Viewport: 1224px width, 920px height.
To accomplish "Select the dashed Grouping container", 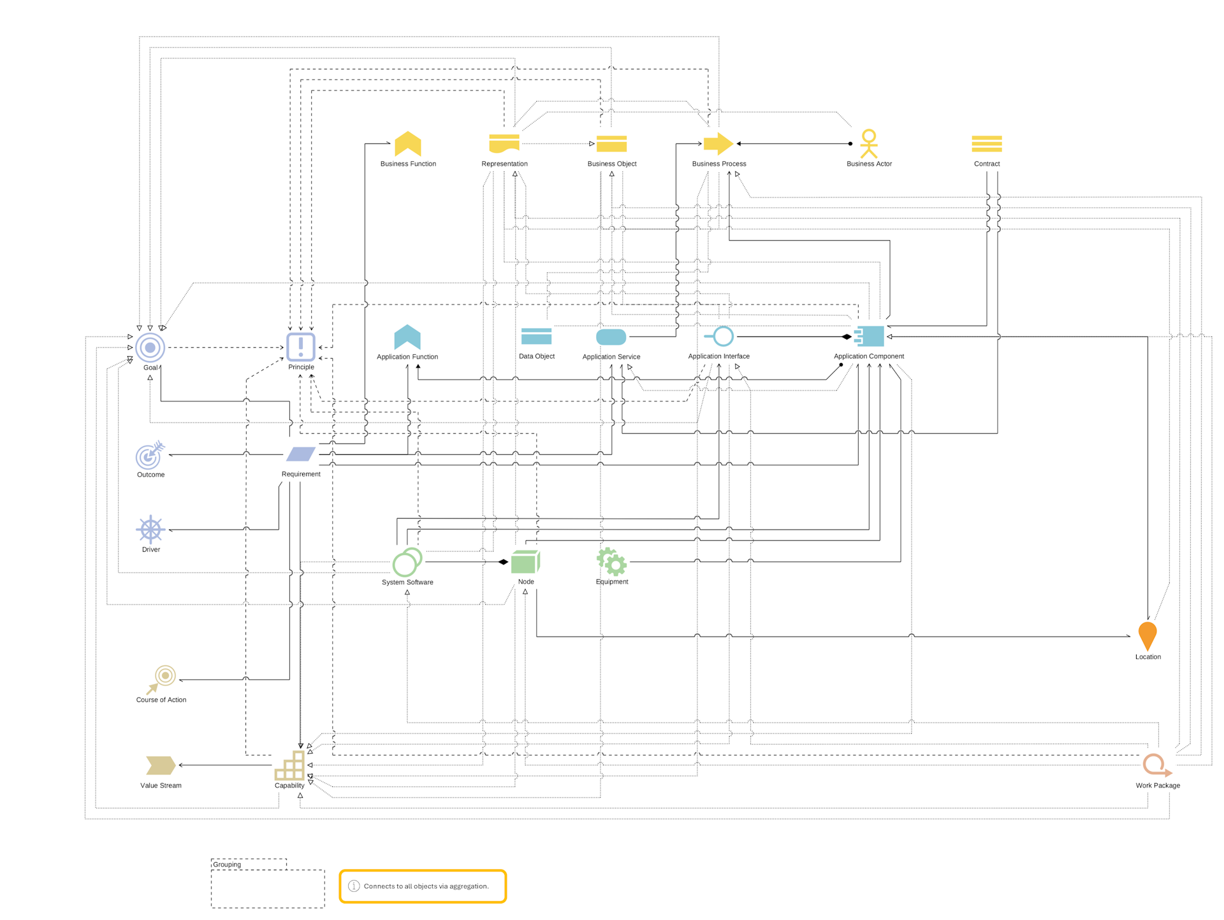I will [x=267, y=886].
